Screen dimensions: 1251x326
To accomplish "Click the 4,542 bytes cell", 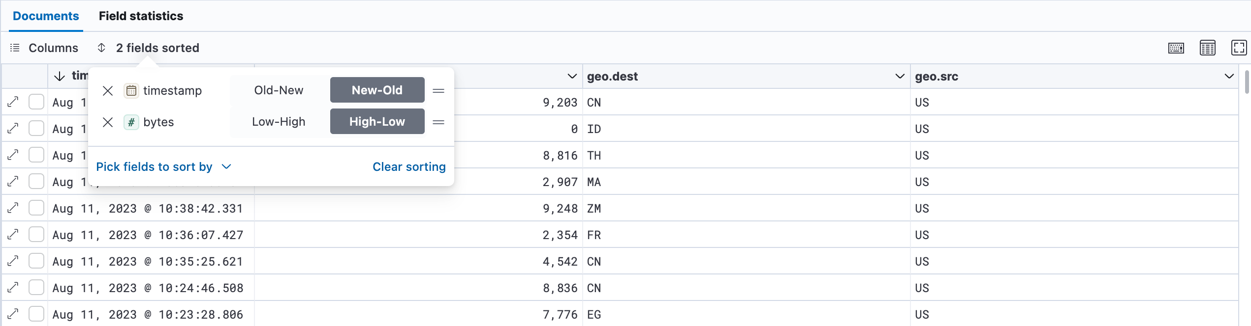I will pyautogui.click(x=418, y=261).
